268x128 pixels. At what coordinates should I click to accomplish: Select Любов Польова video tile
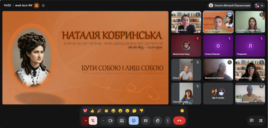(x=250, y=70)
